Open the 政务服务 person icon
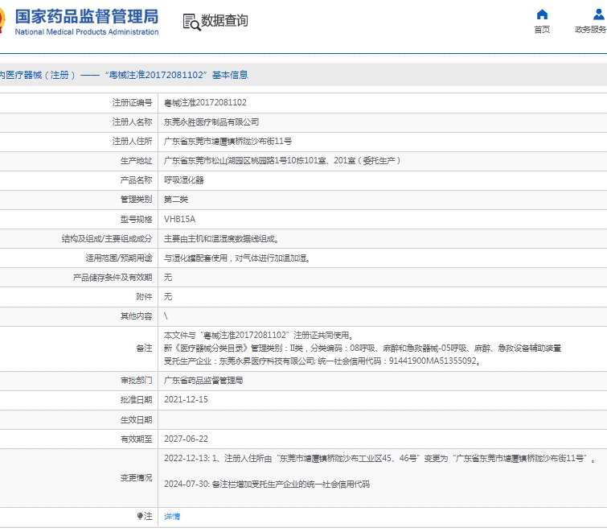 pos(598,14)
